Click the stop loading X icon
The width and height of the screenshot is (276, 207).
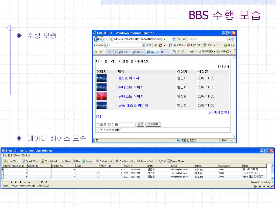click(184, 39)
